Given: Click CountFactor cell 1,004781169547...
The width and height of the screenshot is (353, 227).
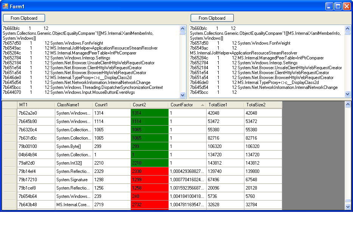Looking at the screenshot, I should coord(187,205).
